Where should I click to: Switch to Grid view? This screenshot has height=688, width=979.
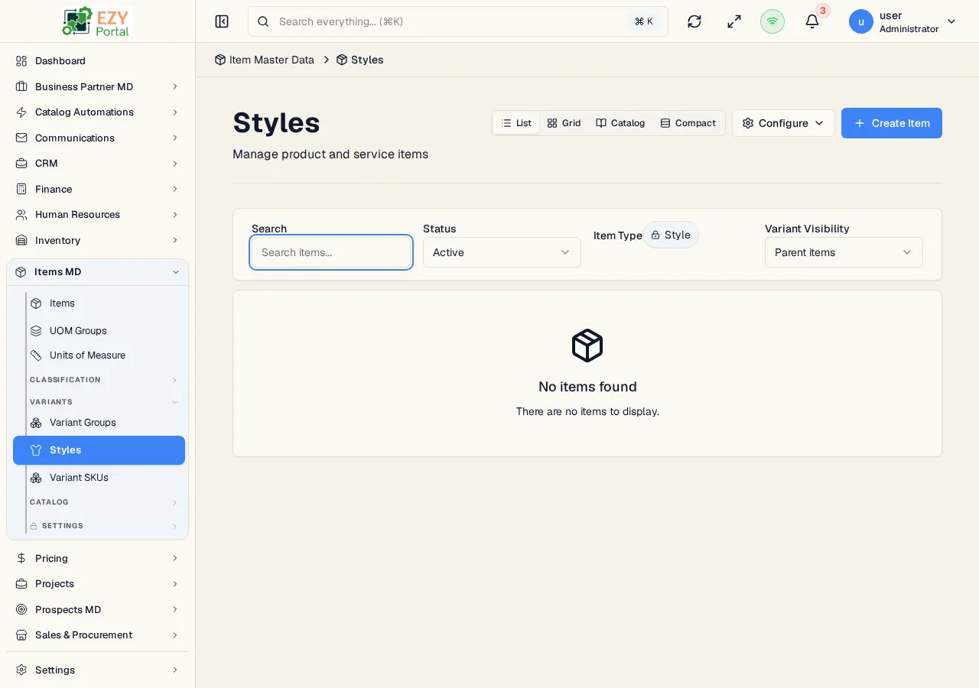tap(564, 123)
